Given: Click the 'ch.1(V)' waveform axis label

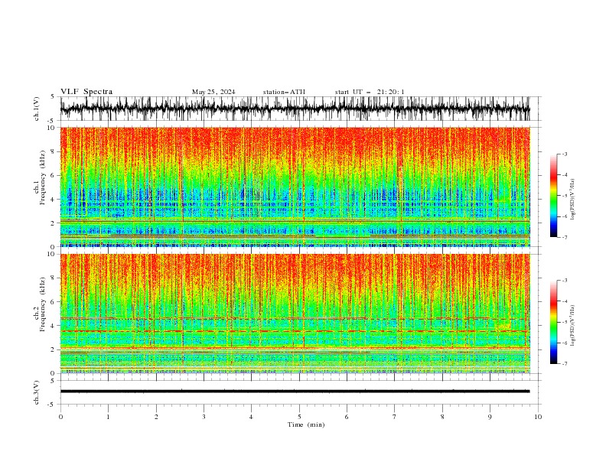Looking at the screenshot, I should click(37, 109).
